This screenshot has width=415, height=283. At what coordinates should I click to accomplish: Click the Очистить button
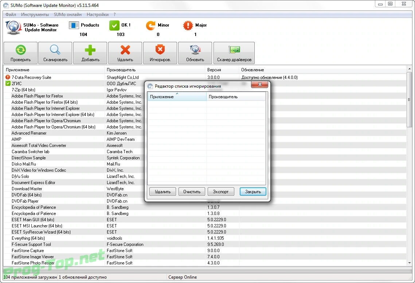(x=192, y=192)
